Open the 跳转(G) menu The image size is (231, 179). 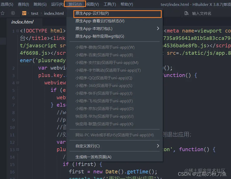pyautogui.click(x=40, y=4)
